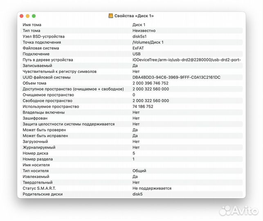Select the 'Родительские диски' label
Screen dimensions: 263x221
point(43,194)
